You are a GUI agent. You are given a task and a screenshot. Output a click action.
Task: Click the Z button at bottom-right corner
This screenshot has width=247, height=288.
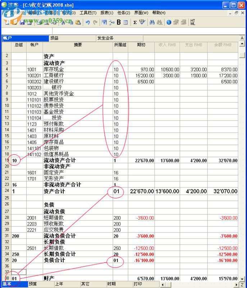pyautogui.click(x=242, y=285)
